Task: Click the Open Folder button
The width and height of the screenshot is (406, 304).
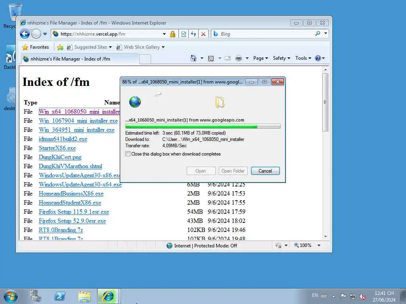Action: [233, 171]
